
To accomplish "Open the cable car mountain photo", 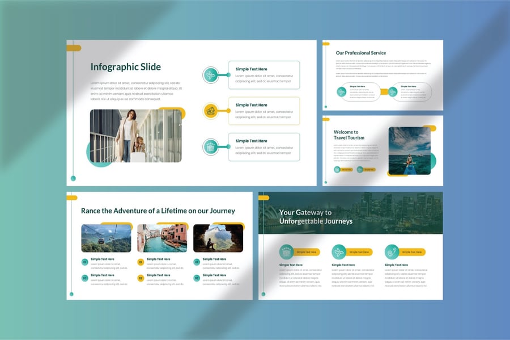I will tap(106, 238).
